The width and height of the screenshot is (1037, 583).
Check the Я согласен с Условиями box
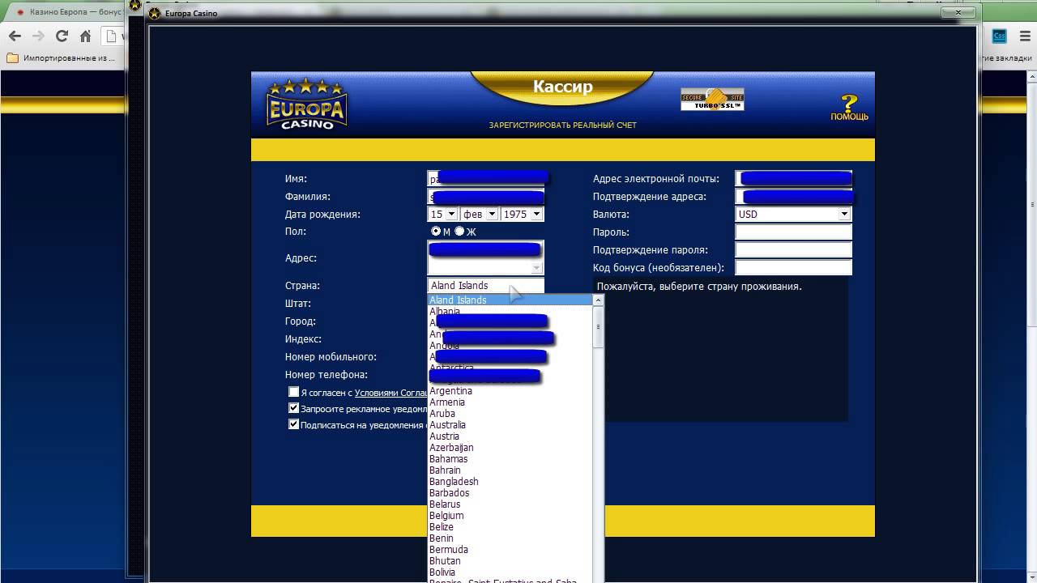[294, 392]
